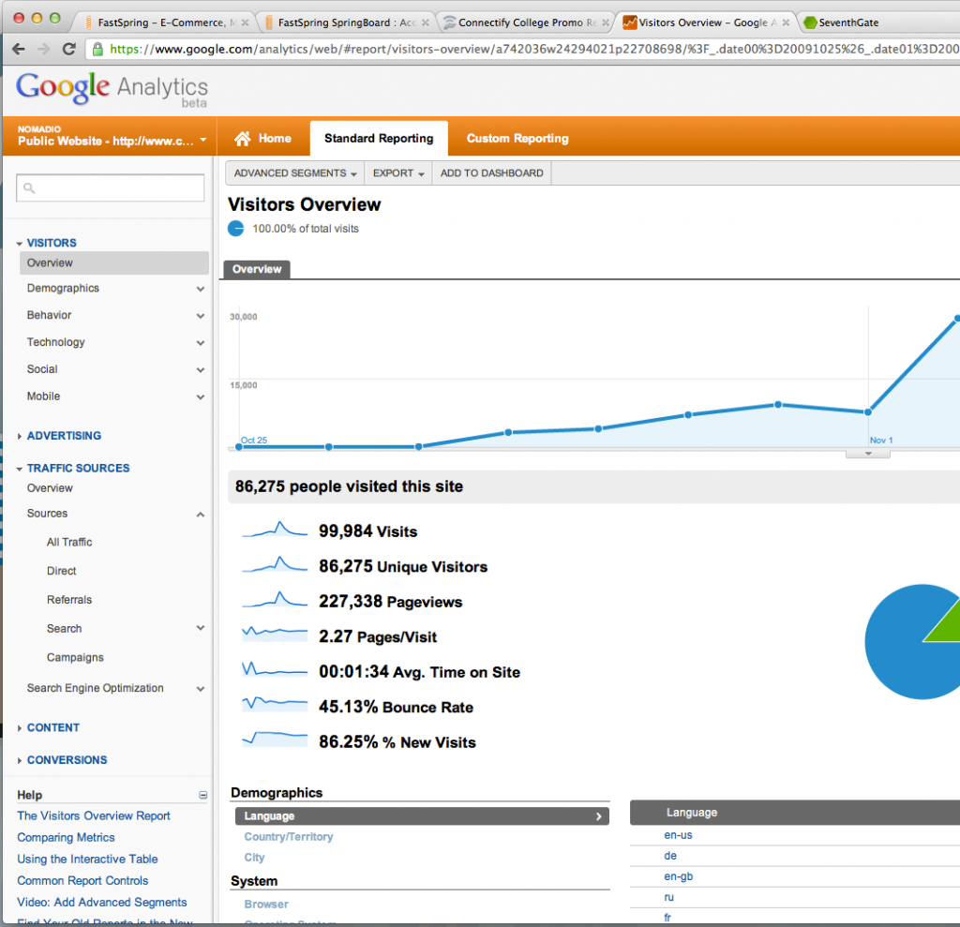Click the Connectify tab wifi favicon
The width and height of the screenshot is (960, 927).
449,22
